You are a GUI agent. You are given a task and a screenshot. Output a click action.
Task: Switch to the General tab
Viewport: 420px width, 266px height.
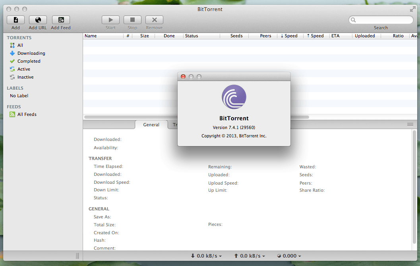151,125
